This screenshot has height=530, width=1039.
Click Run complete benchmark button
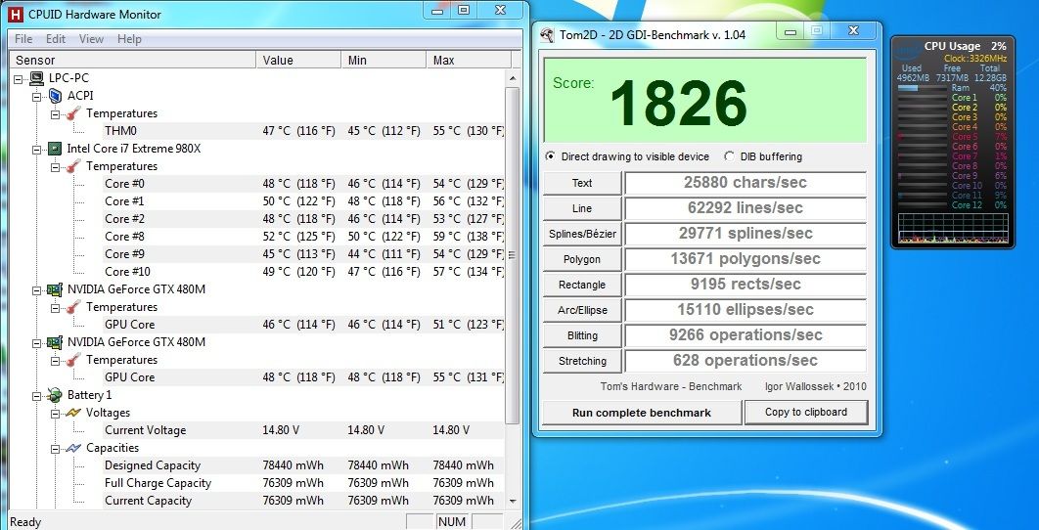coord(642,412)
